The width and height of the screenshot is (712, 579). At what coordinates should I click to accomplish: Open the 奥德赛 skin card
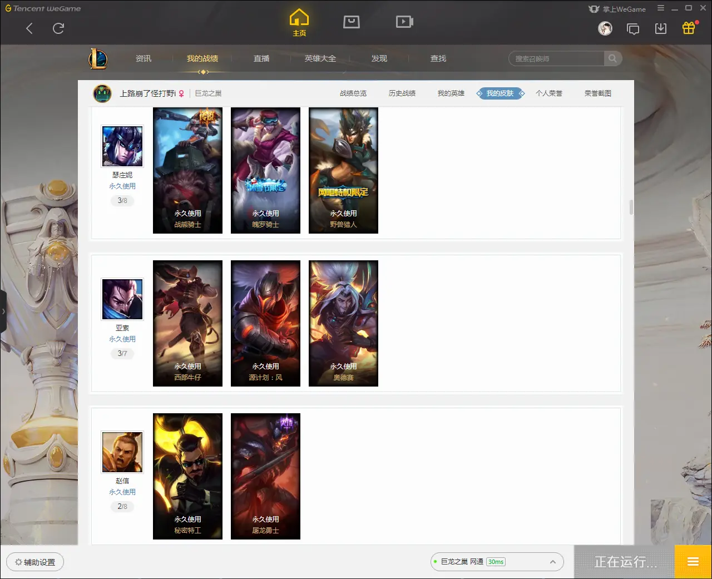tap(343, 324)
